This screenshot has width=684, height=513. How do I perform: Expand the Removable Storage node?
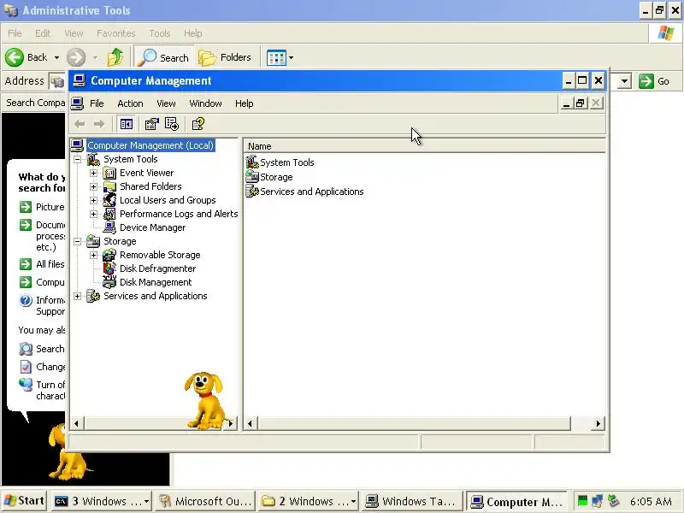pyautogui.click(x=93, y=255)
